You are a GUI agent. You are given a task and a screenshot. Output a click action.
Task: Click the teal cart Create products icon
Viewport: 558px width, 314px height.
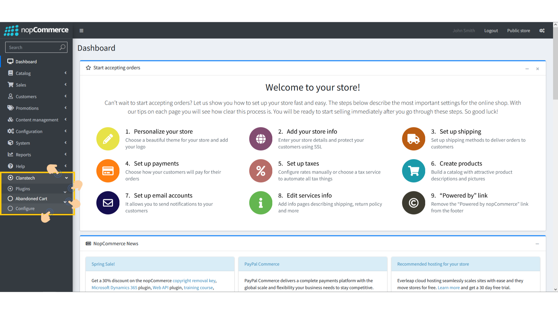coord(413,171)
